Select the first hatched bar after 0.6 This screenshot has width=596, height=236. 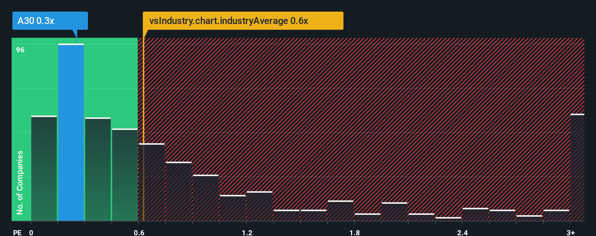152,182
